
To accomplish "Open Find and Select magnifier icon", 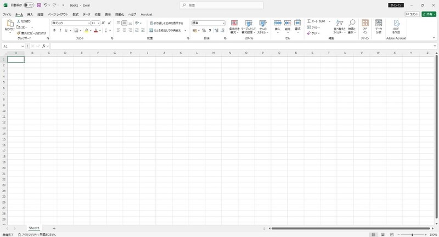I will (352, 23).
